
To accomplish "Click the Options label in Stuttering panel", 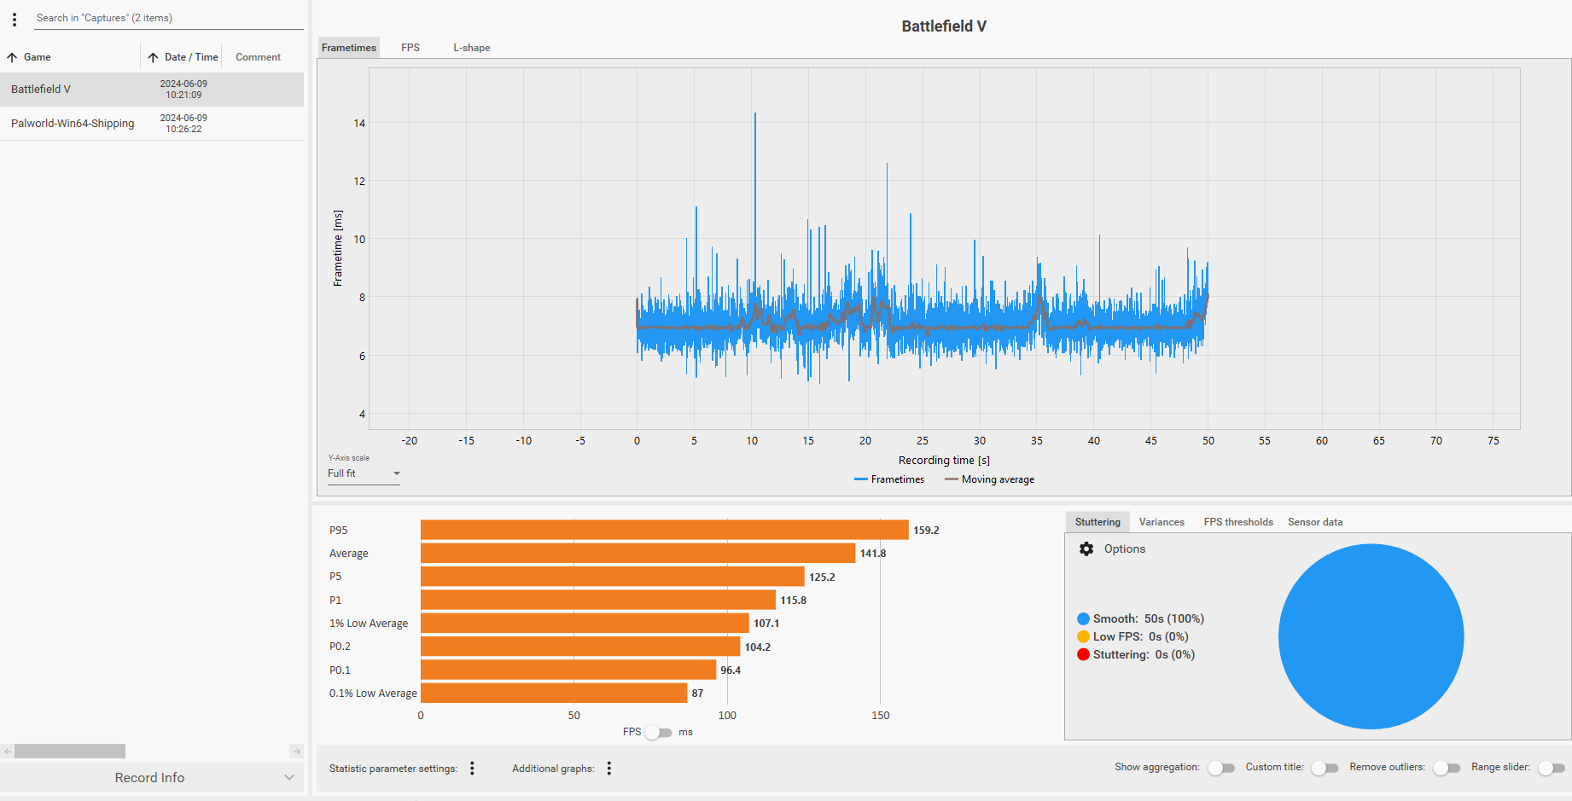I will click(1125, 549).
